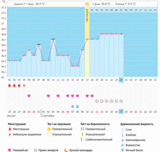Click the small spotting drop on cycle day 04
160x152 pixels.
pyautogui.click(x=24, y=86)
